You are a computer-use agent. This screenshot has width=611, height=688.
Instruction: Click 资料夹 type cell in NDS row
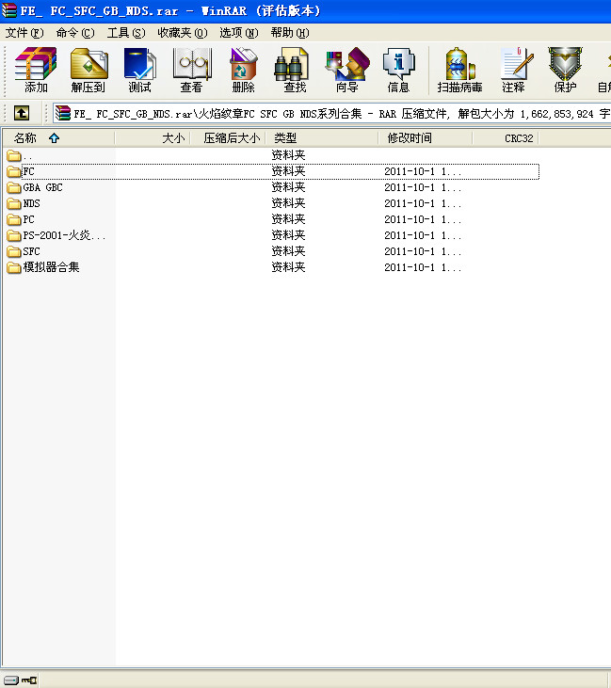tap(288, 203)
